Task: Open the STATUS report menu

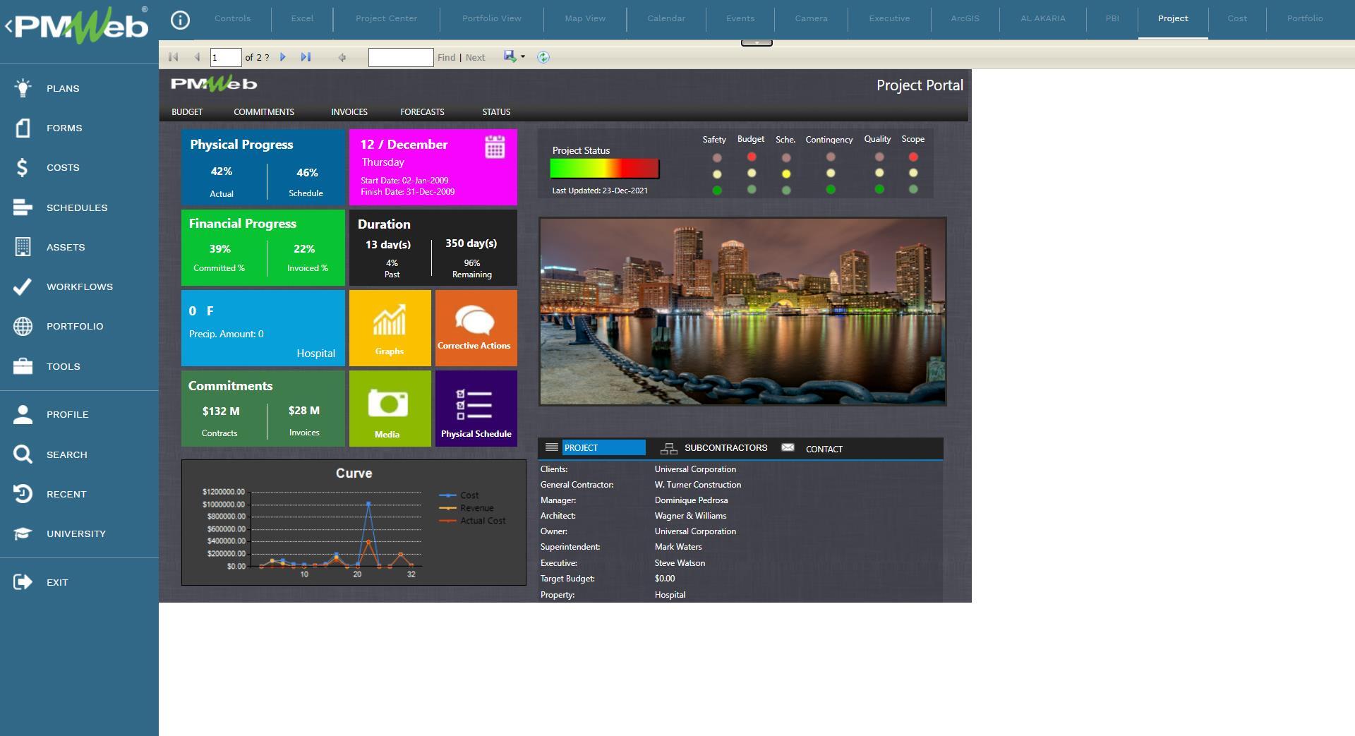Action: click(496, 112)
